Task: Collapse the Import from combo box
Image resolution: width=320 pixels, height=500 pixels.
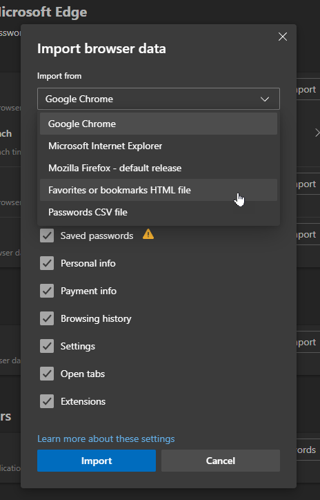Action: 159,99
